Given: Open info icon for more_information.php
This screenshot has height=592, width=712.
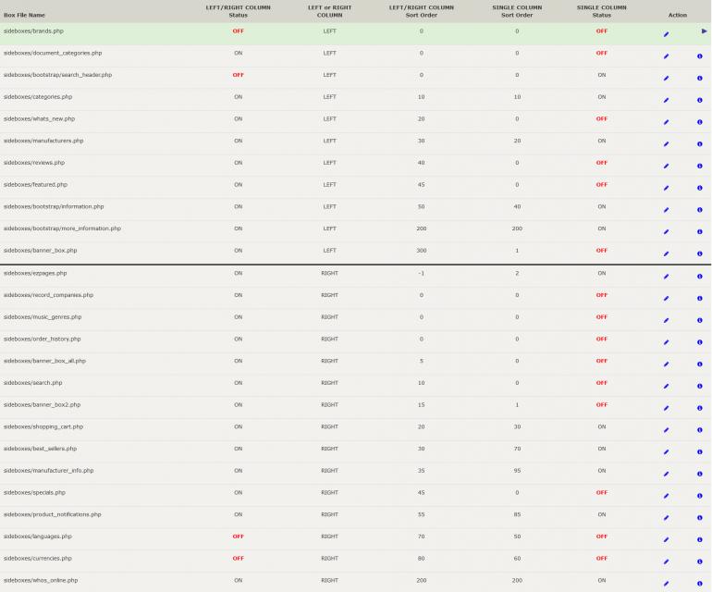Looking at the screenshot, I should [700, 231].
